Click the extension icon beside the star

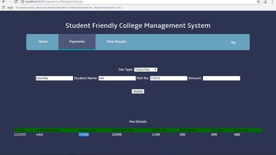tap(265, 2)
